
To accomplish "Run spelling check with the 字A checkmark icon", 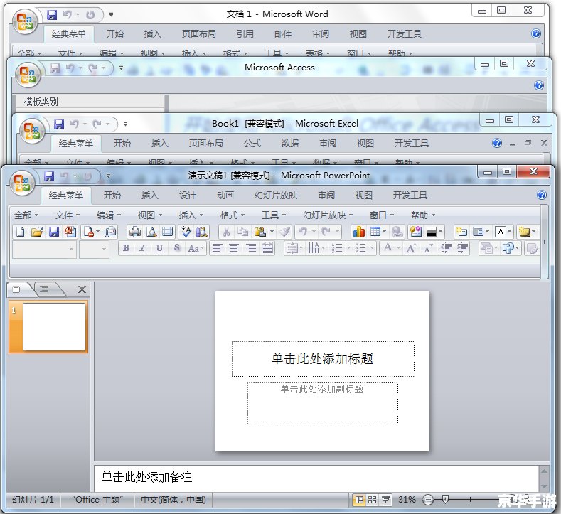I will (x=186, y=232).
